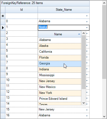Open dropdown arrow for Alabama row 0

(x=87, y=22)
